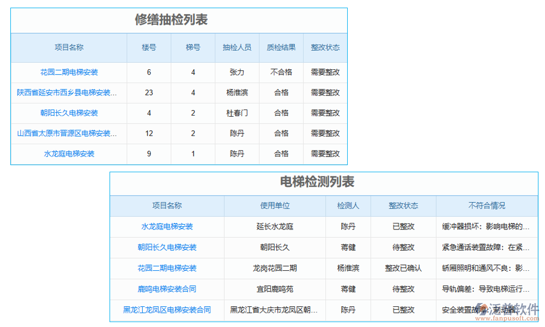545x327 pixels.
Task: Click 不合格 result of 花园二期 row
Action: pyautogui.click(x=281, y=72)
